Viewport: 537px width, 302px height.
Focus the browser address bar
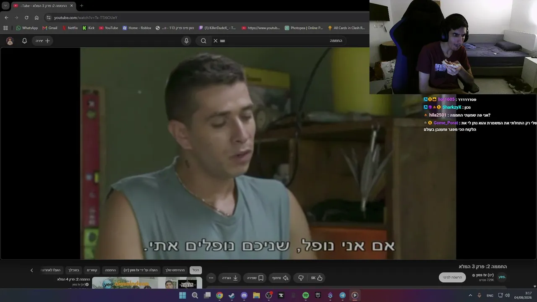206,18
